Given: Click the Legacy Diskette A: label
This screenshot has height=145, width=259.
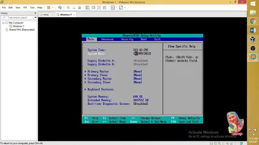Looking at the screenshot, I should pos(101,61).
